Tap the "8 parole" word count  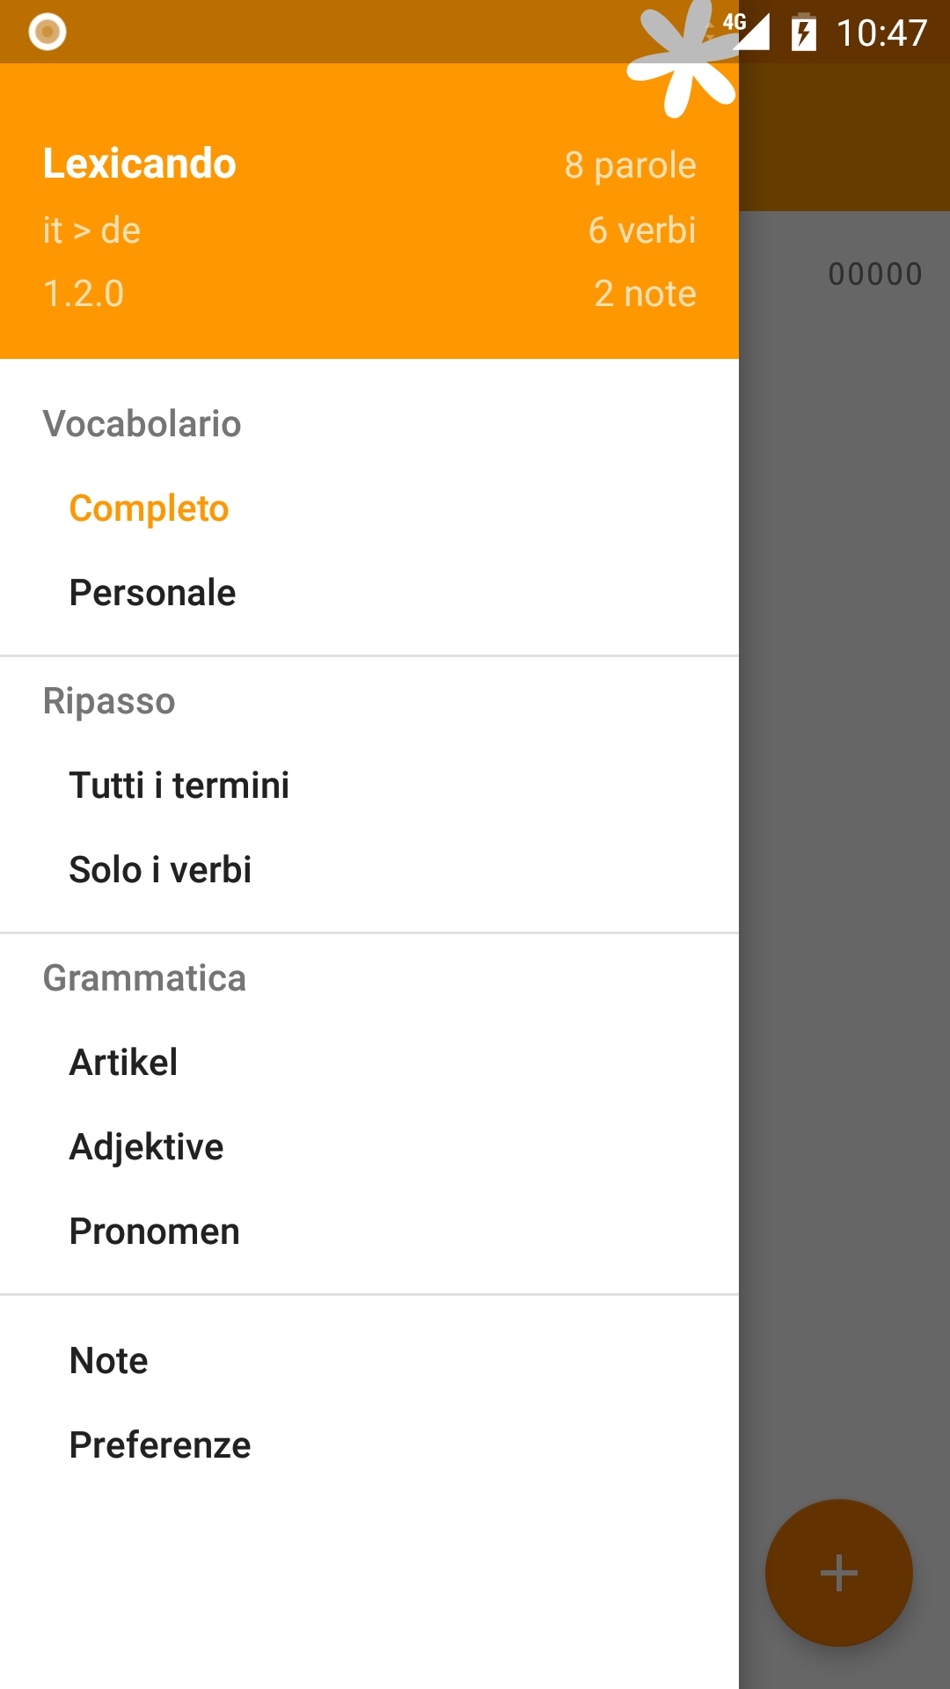click(630, 165)
